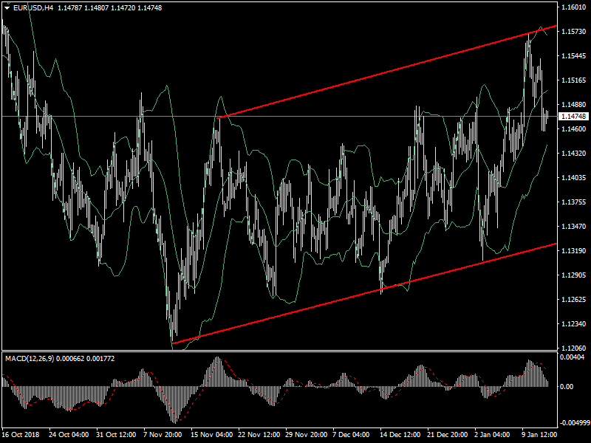Click the EURUSD,H4 chart title text
This screenshot has width=591, height=443.
click(33, 7)
